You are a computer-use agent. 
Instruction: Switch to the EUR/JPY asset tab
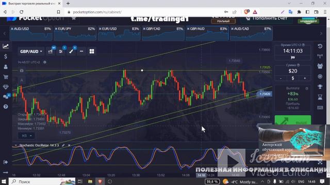75,33
